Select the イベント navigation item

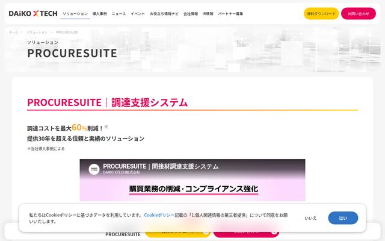(x=138, y=14)
